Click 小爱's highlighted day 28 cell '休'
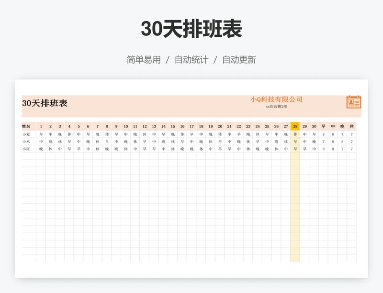This screenshot has height=293, width=383. pos(295,134)
